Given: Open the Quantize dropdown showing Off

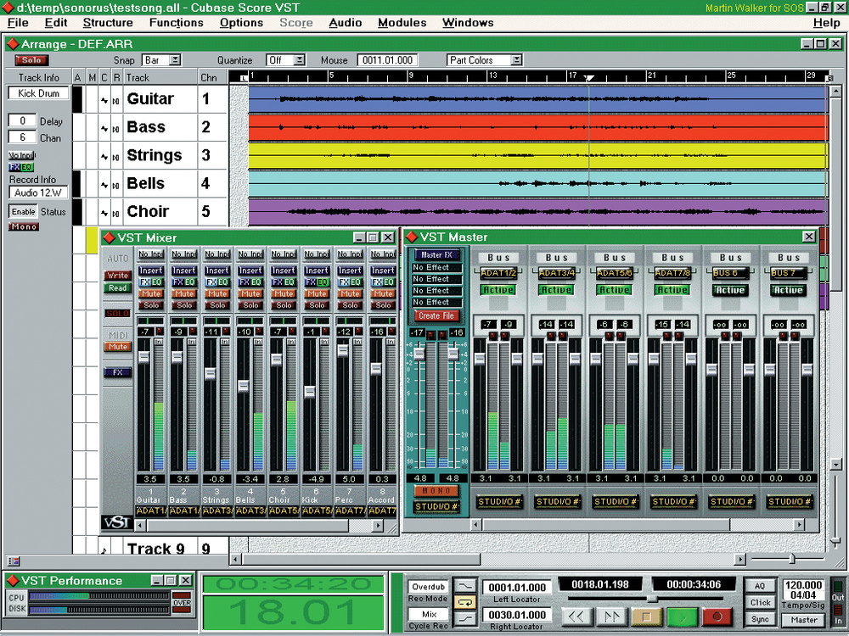Looking at the screenshot, I should click(x=285, y=60).
